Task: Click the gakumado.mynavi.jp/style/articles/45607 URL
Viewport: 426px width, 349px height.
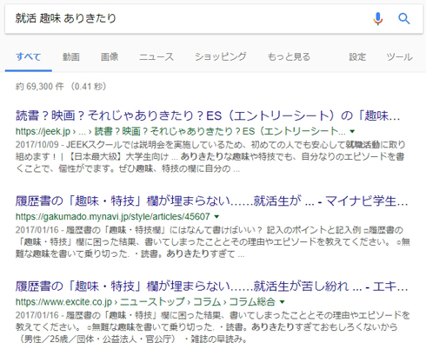Action: 113,216
